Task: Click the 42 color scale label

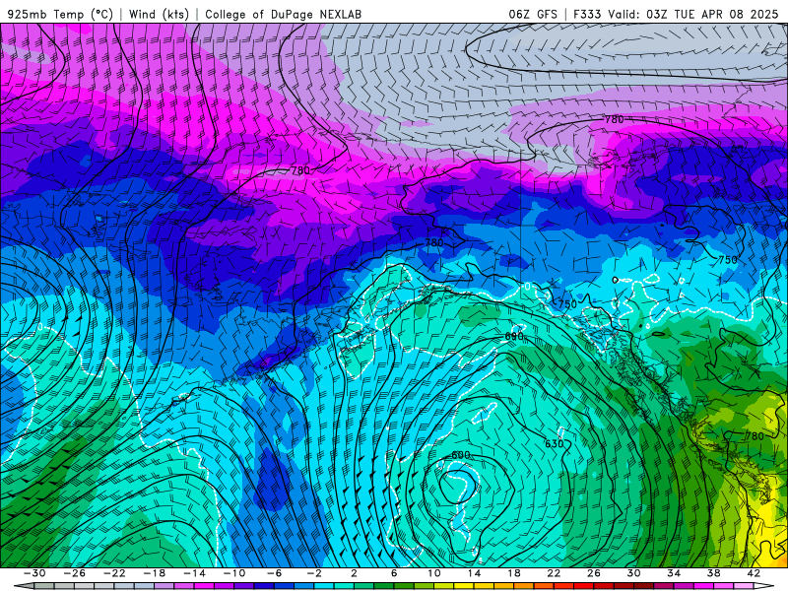Action: coord(754,573)
